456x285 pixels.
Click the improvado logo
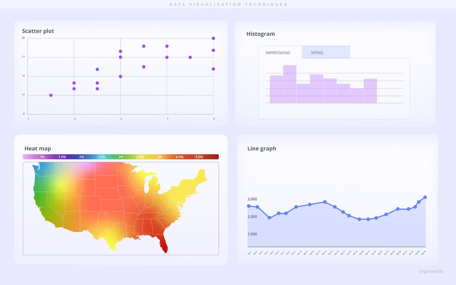[x=433, y=271]
